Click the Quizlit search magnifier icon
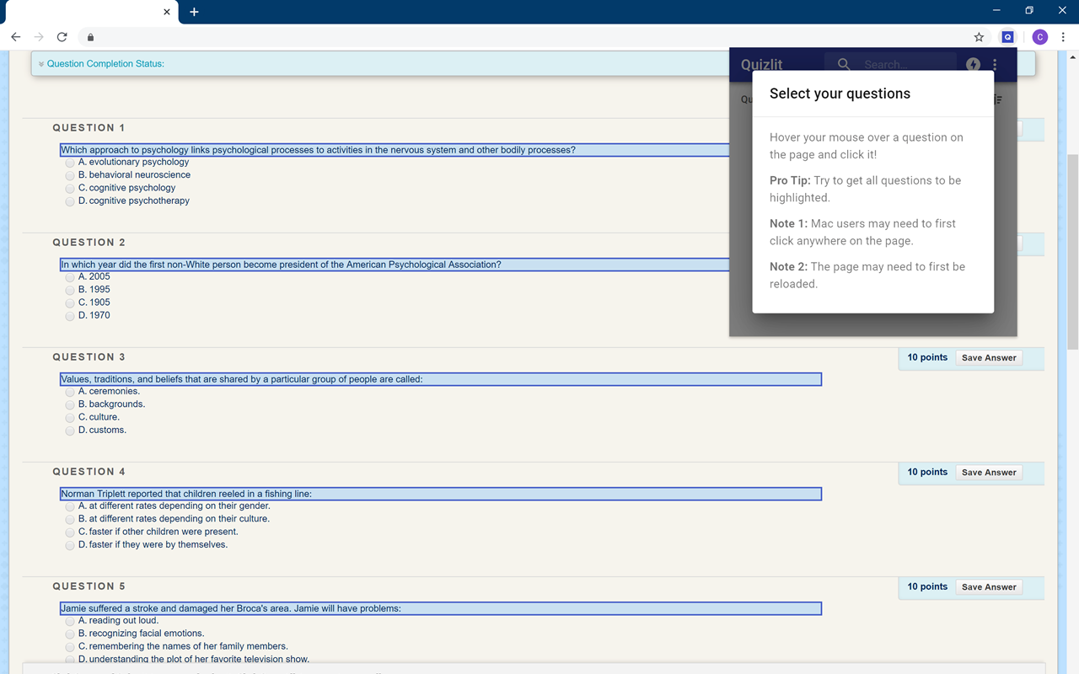This screenshot has width=1079, height=674. click(844, 64)
